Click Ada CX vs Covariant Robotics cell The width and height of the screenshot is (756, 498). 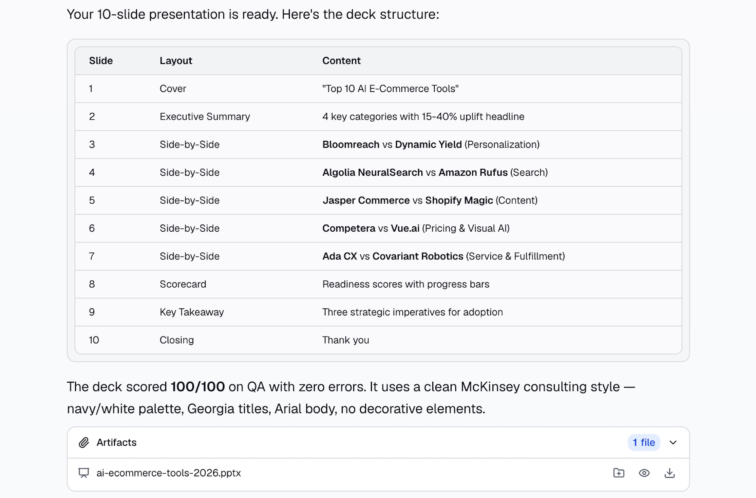coord(443,256)
